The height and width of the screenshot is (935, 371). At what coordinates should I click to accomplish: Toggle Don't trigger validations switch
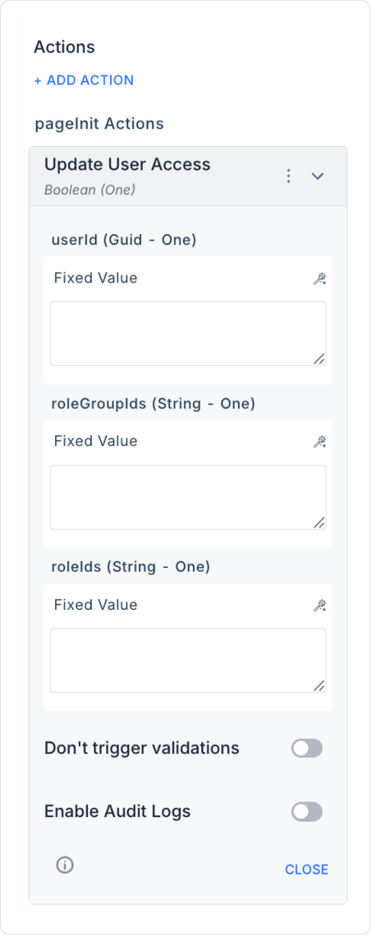(x=307, y=748)
